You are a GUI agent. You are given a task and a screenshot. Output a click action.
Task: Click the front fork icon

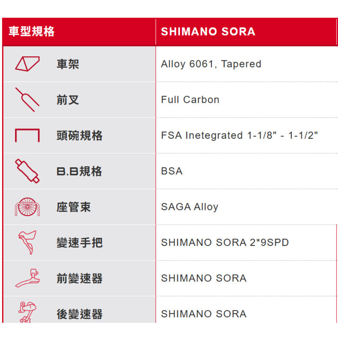click(27, 100)
